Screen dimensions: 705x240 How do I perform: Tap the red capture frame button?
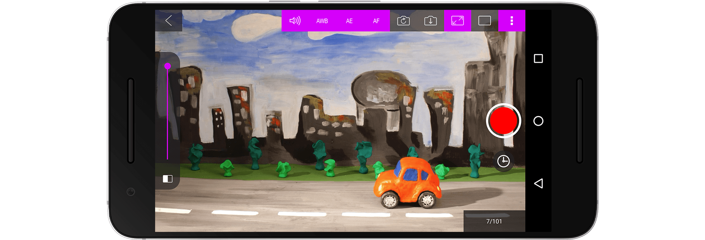pos(503,121)
